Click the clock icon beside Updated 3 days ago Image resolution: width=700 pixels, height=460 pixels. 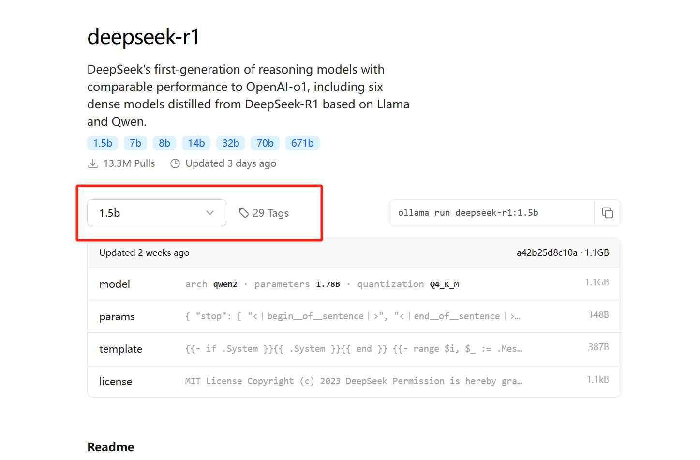(x=175, y=164)
